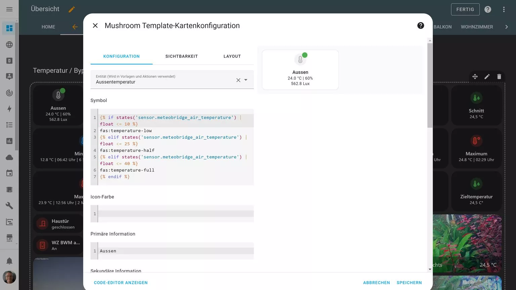Screen dimensions: 516x290
Task: Close the Mushroom Template card dialog
Action: point(95,26)
